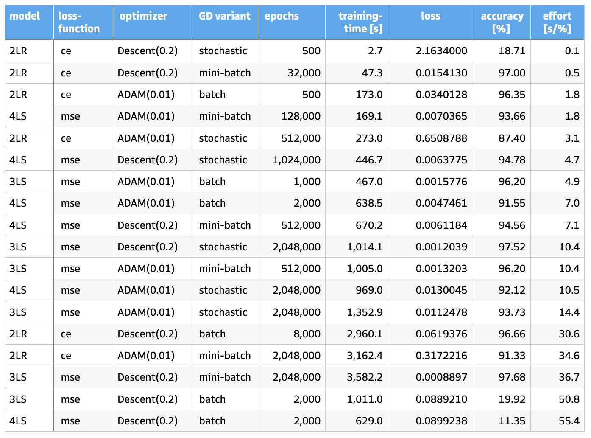Click the "GD variant" header cell
591x438 pixels.
click(225, 16)
